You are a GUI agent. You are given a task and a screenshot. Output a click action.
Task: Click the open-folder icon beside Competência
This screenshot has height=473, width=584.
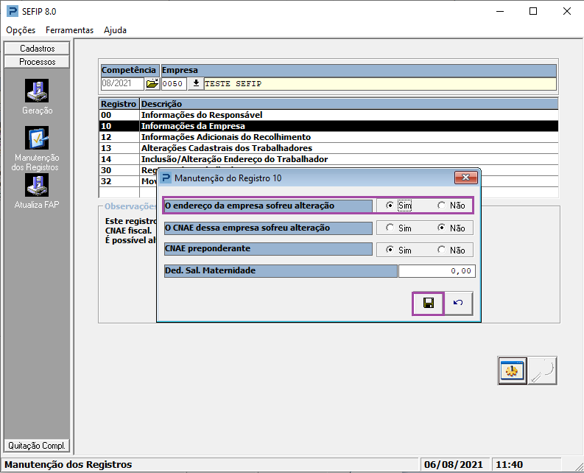[x=152, y=83]
